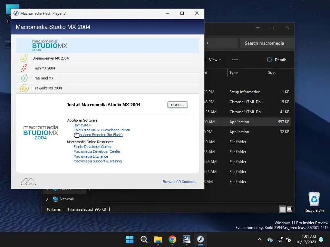Switch to details list view in Explorer

(x=283, y=209)
